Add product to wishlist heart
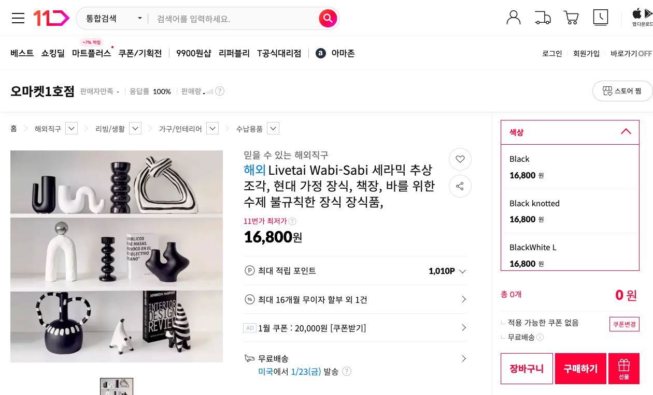653x395 pixels. (x=460, y=159)
